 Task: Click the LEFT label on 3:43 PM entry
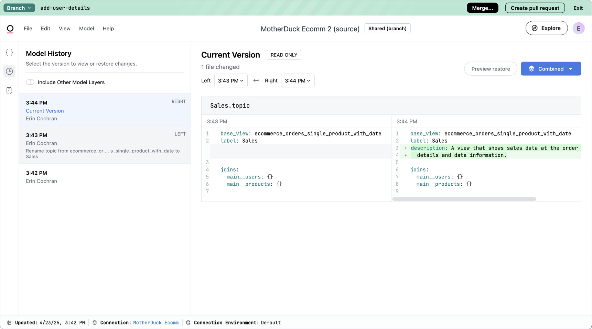[180, 134]
